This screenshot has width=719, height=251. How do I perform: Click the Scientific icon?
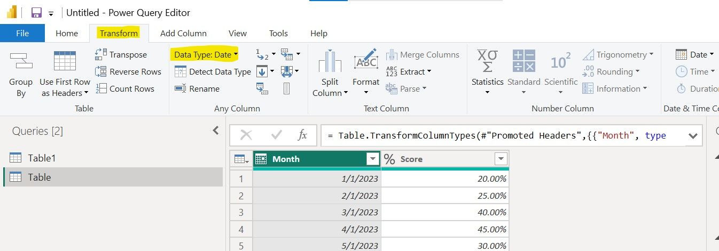pos(560,61)
